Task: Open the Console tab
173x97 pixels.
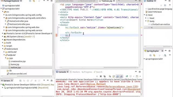Action: (62, 72)
